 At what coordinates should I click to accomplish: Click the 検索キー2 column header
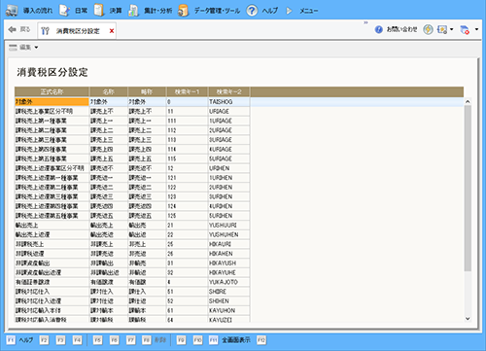pyautogui.click(x=228, y=91)
